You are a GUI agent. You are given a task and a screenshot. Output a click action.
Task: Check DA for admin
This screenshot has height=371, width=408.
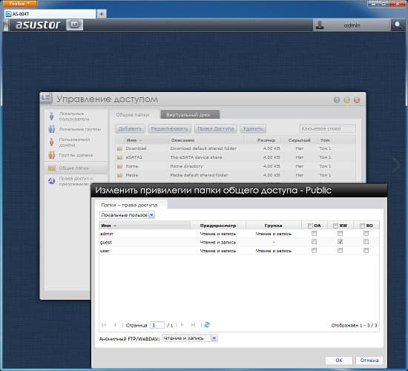click(314, 234)
